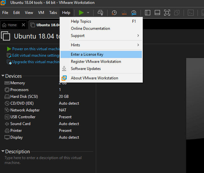Click the NAT network adapter value
The width and height of the screenshot is (204, 173).
(x=62, y=110)
